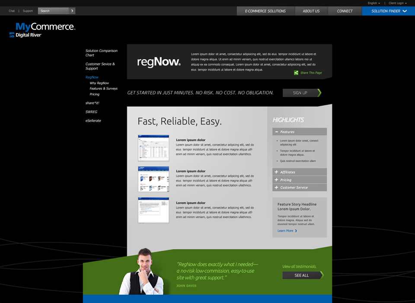
Task: Click the third feature screenshot thumbnail
Action: (153, 210)
